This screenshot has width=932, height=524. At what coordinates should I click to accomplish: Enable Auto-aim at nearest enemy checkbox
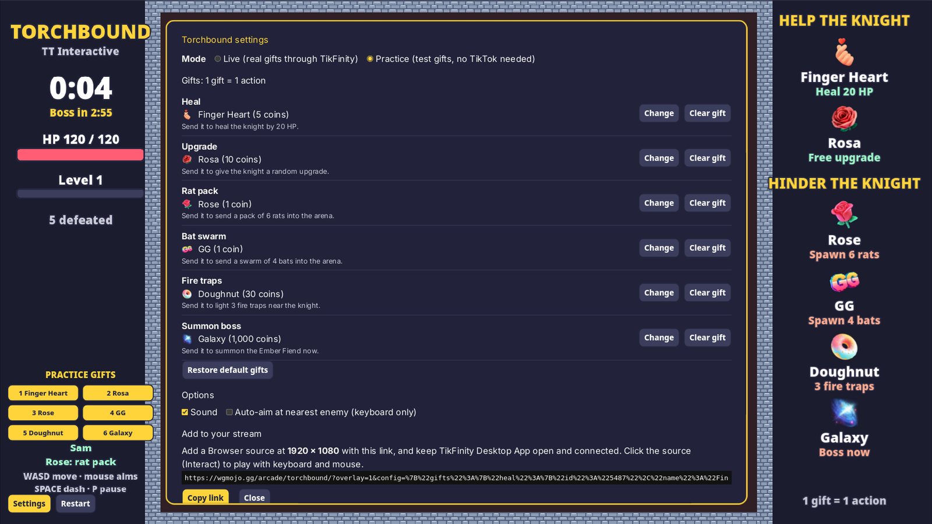pyautogui.click(x=230, y=412)
